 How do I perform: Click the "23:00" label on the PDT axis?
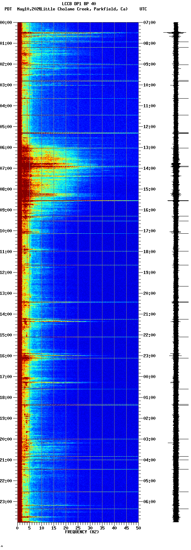point(6,502)
